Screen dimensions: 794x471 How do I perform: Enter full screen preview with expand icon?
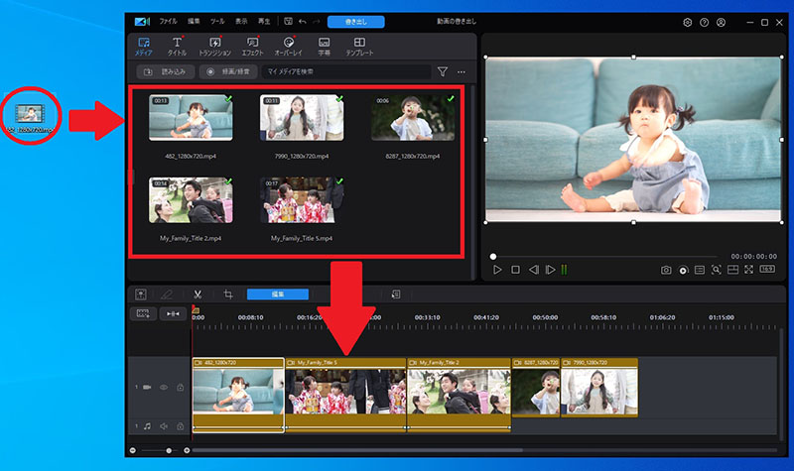click(749, 270)
